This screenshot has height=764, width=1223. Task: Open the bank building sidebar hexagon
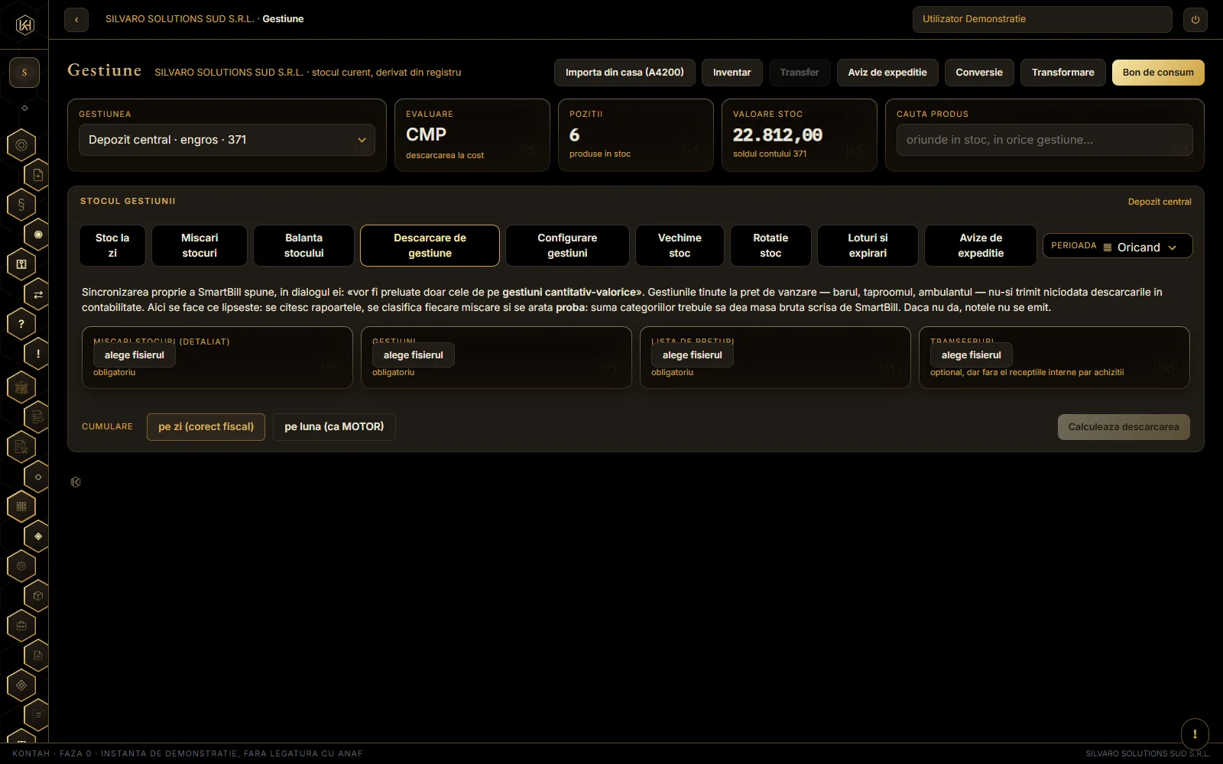point(21,387)
